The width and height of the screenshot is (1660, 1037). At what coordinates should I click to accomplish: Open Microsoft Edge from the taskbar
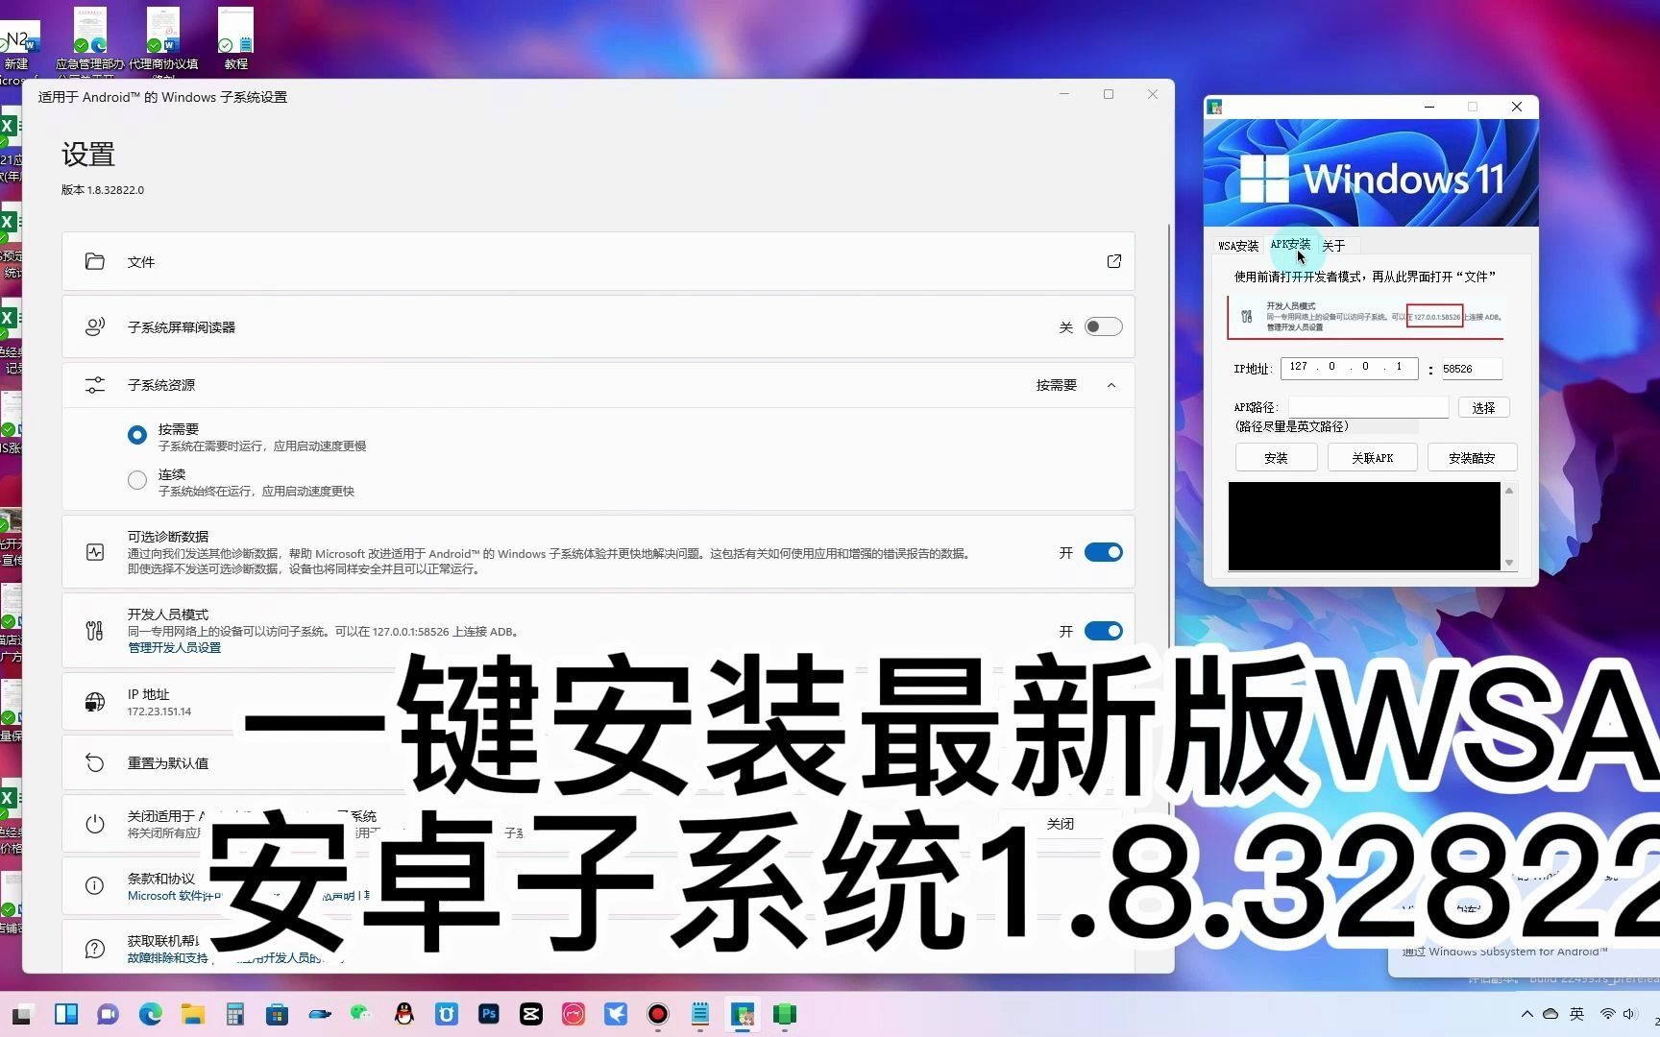tap(150, 1014)
